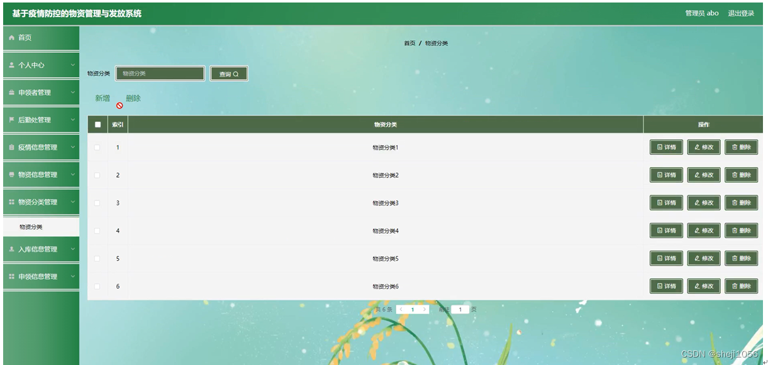Image resolution: width=768 pixels, height=365 pixels.
Task: Click the trash icon on 删除 for 物资分类2
Action: pyautogui.click(x=735, y=175)
